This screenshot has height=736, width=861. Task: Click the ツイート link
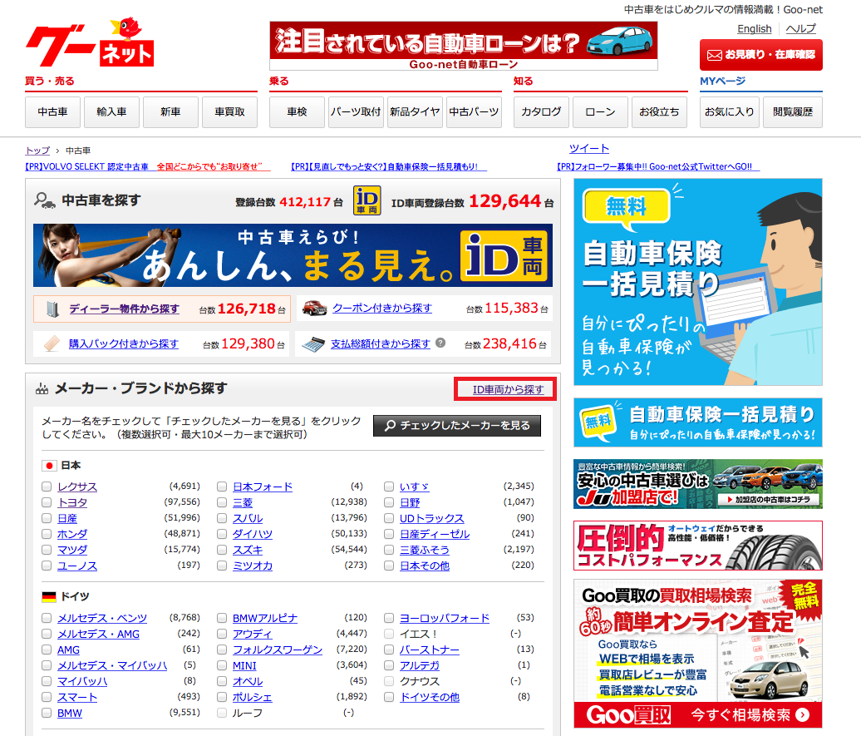[589, 148]
